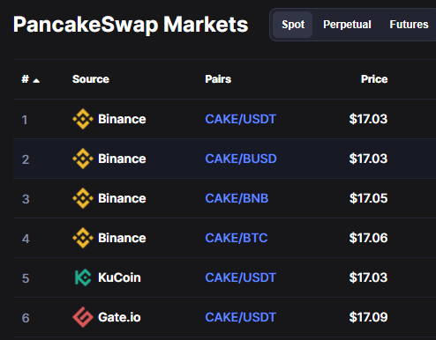Screen dimensions: 436x340
Task: Open the CAKE/BUSD pair link
Action: click(241, 159)
